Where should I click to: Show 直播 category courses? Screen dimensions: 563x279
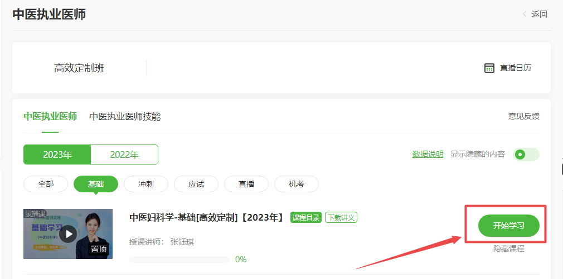tap(246, 184)
